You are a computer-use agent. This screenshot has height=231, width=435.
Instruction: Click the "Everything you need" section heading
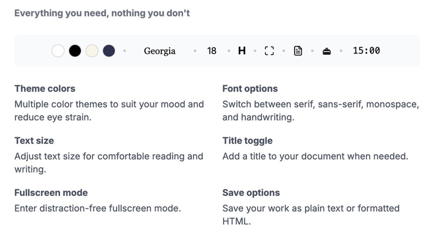pyautogui.click(x=102, y=13)
